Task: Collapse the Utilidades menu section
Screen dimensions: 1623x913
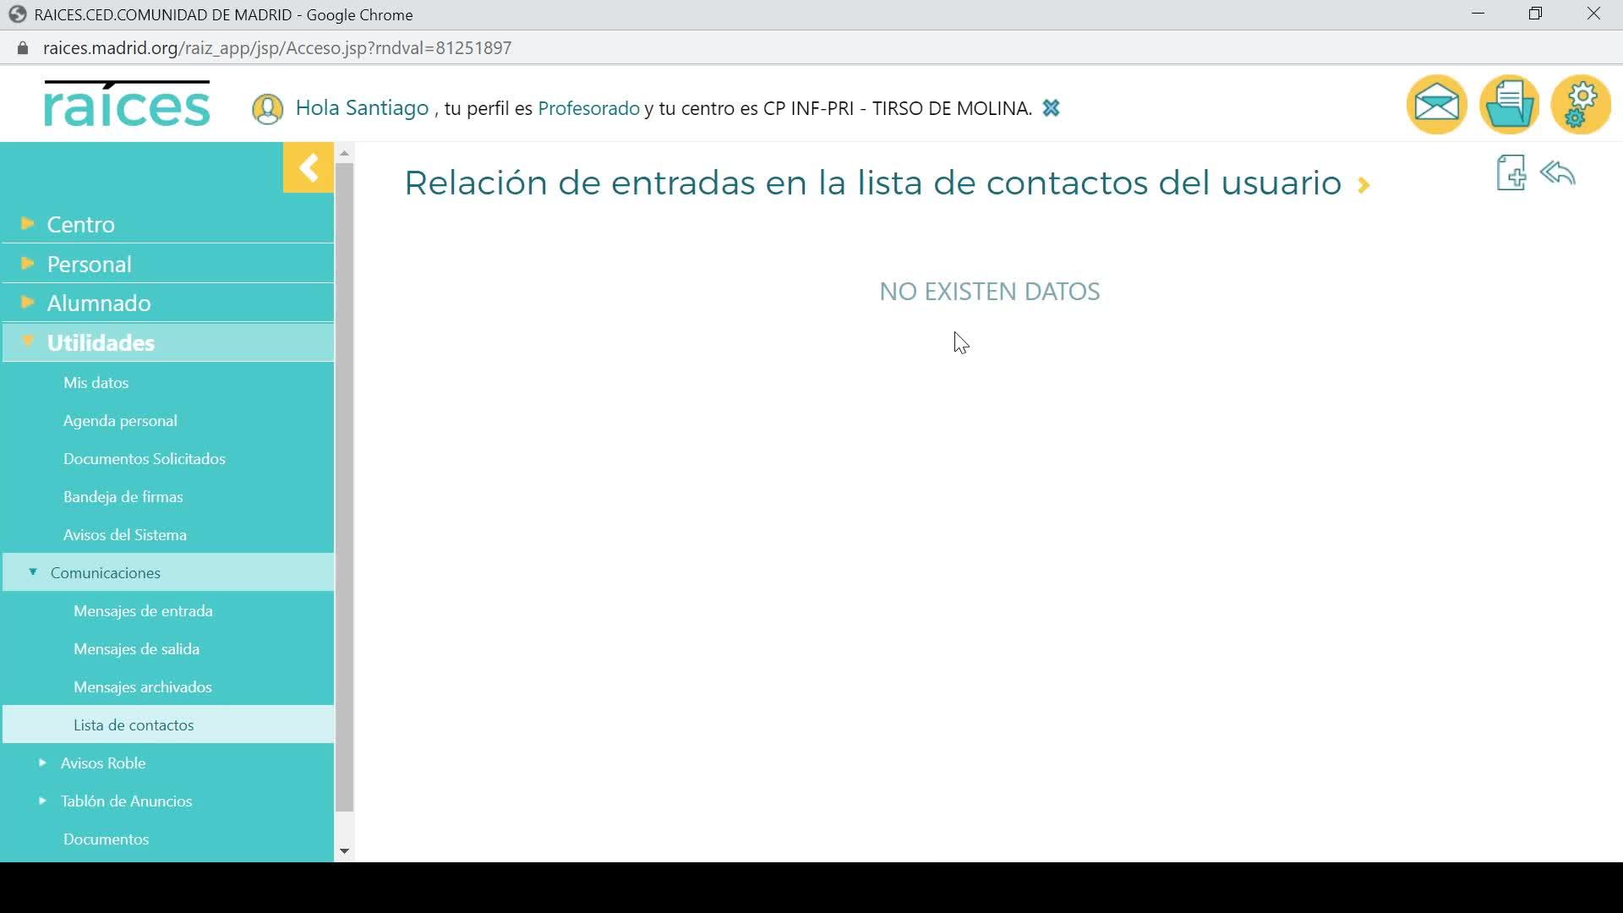Action: coord(101,342)
